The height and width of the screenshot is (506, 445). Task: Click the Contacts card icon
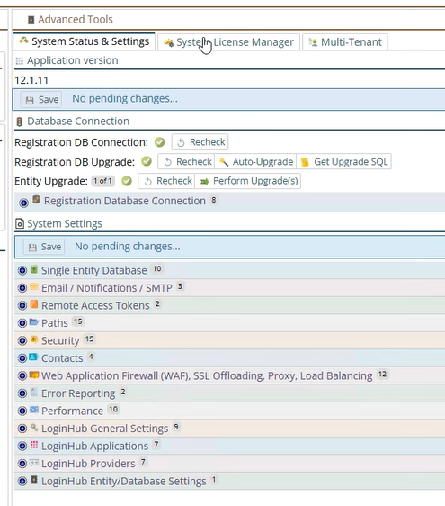pyautogui.click(x=33, y=357)
